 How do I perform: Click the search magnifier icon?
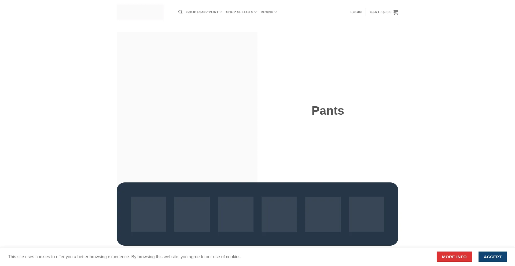(x=180, y=12)
